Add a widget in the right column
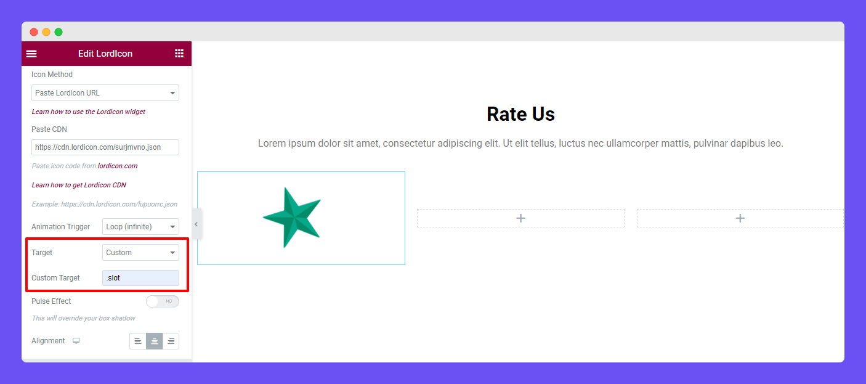The height and width of the screenshot is (384, 866). click(740, 218)
